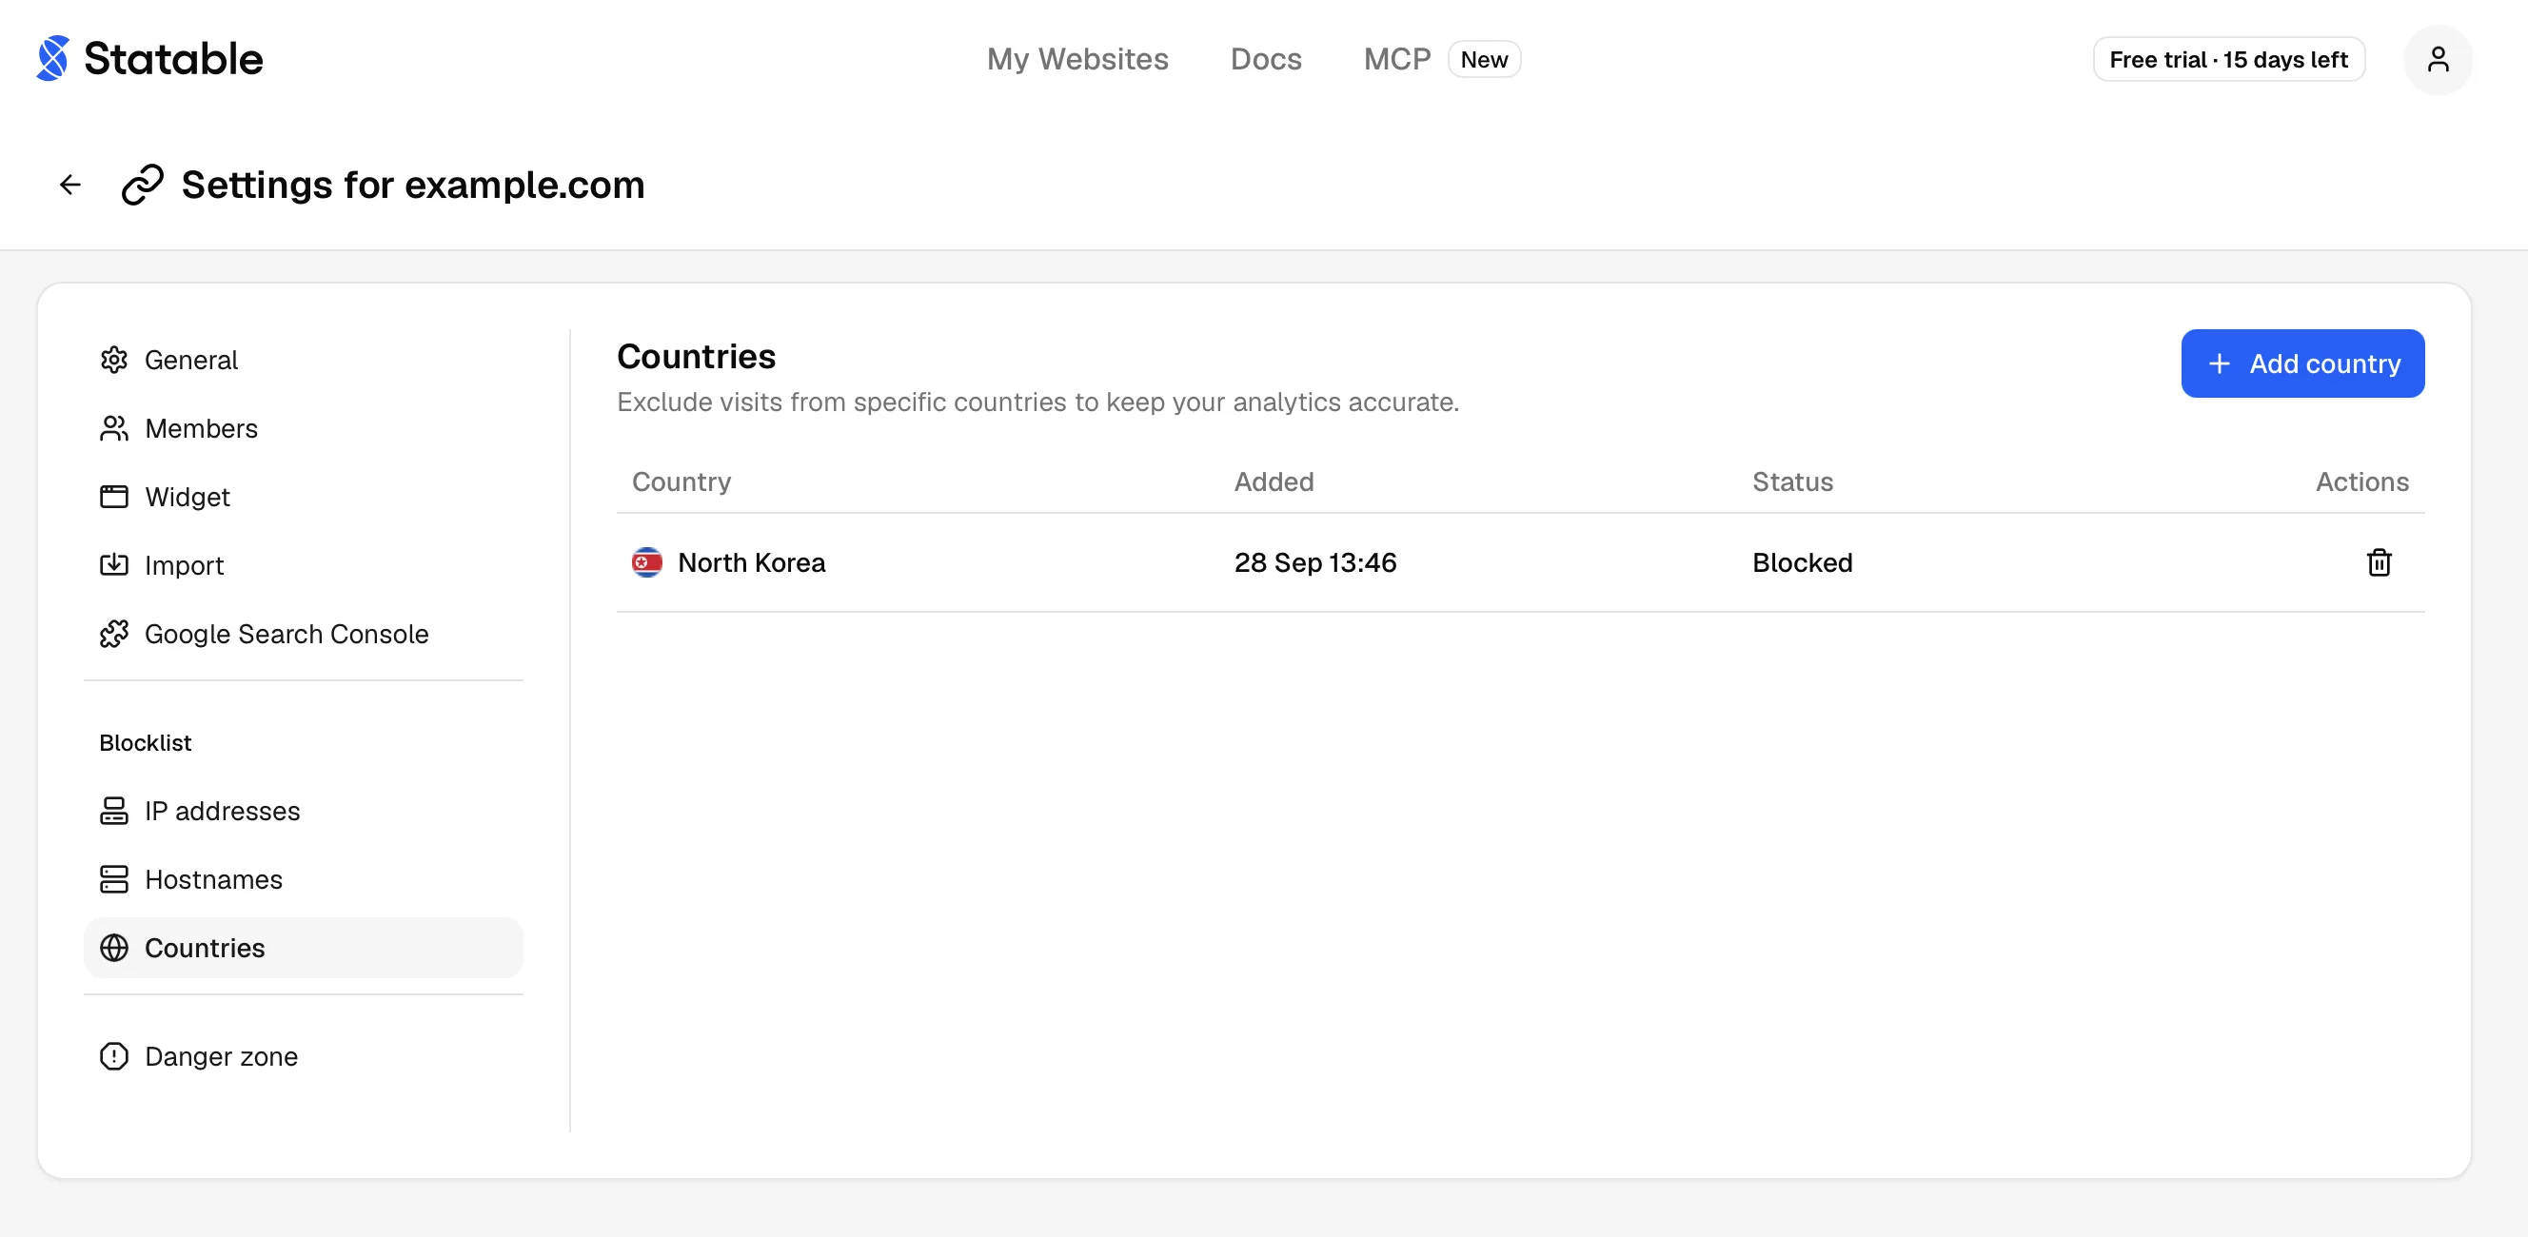Open the General settings section
This screenshot has height=1237, width=2528.
[x=304, y=360]
